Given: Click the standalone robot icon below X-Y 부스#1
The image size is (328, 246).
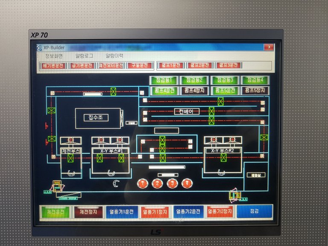Looking at the screenshot, I should click(x=116, y=184).
